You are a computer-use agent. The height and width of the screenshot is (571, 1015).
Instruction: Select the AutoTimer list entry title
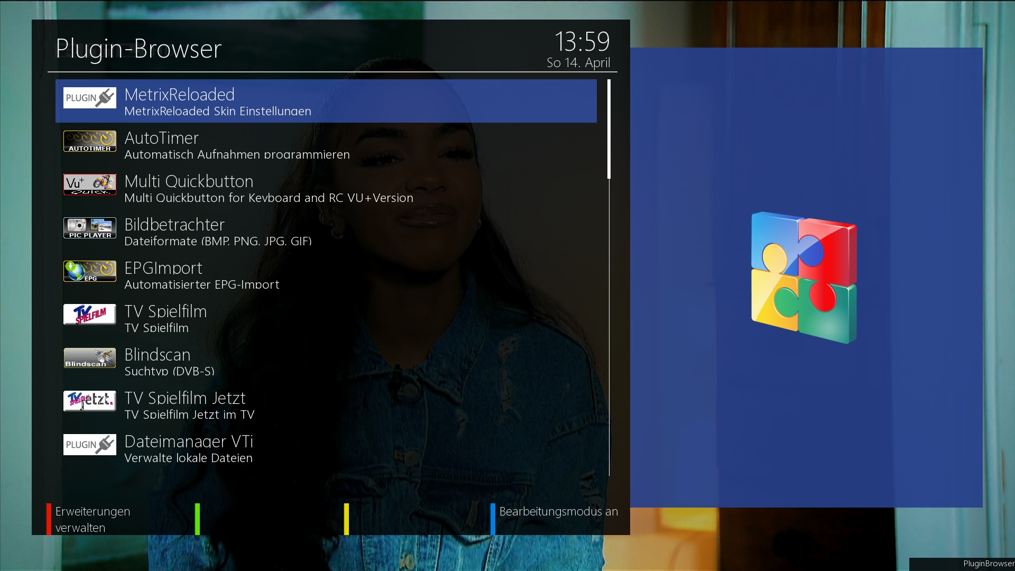161,138
